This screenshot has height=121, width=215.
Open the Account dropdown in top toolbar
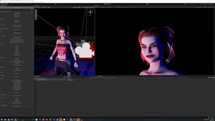click(3, 4)
